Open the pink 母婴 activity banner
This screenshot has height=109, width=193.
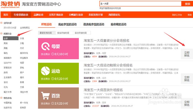click(58, 49)
